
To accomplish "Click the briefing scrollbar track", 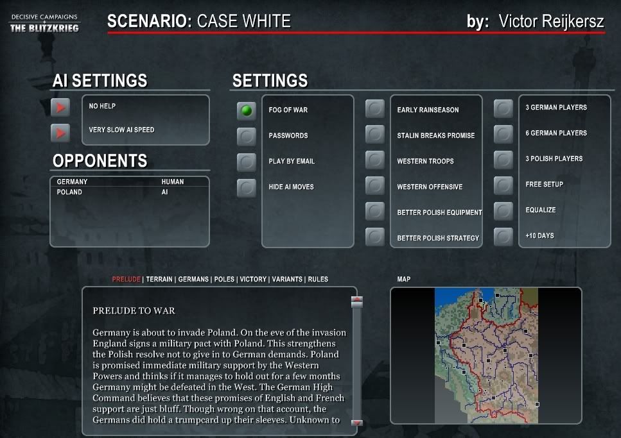I will [357, 363].
